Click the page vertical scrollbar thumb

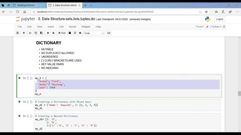coord(239,93)
